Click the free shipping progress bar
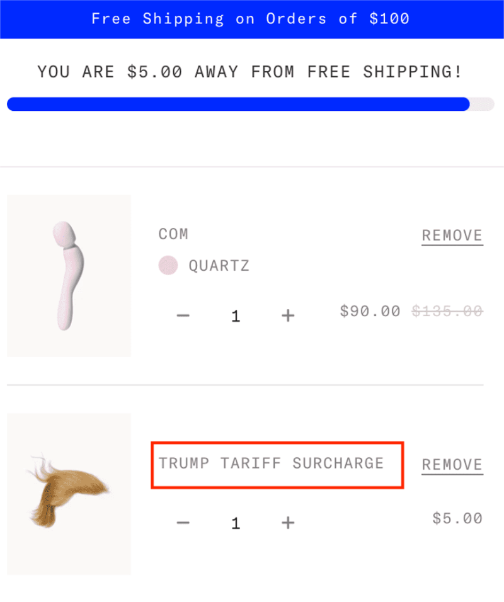 [250, 105]
